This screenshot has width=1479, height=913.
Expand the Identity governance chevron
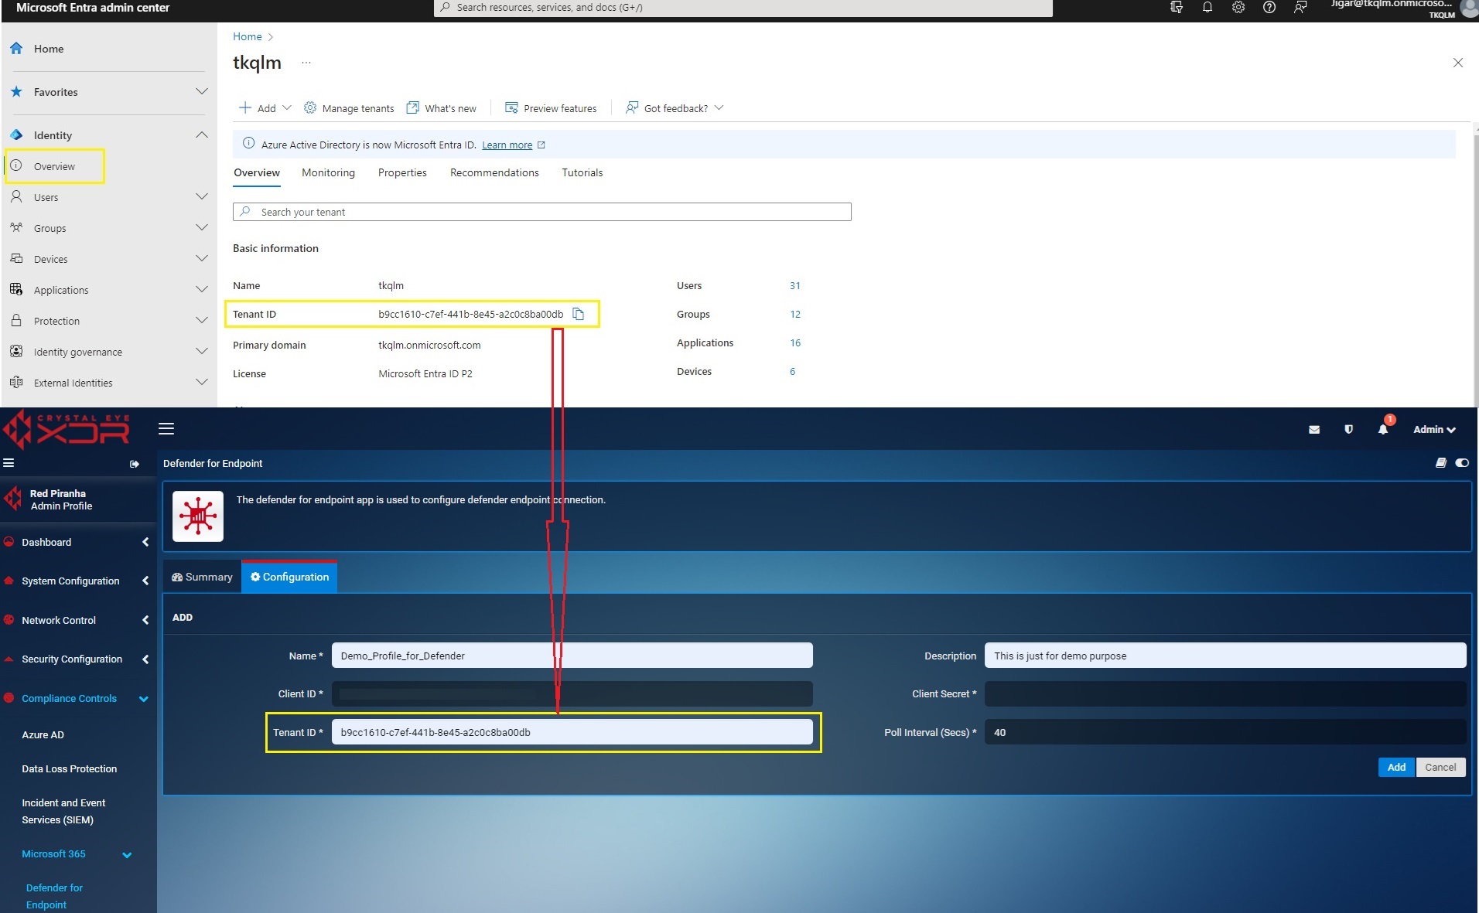point(202,351)
